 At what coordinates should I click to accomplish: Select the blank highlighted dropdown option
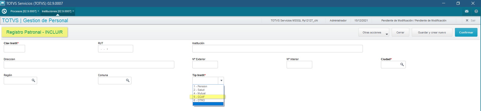[208, 104]
